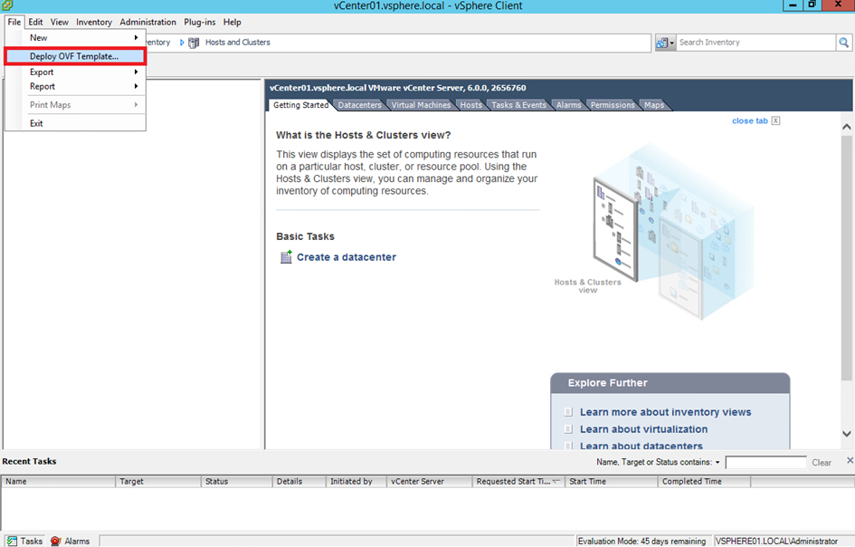Open the Help menu
Screen dimensions: 855x547
(232, 22)
